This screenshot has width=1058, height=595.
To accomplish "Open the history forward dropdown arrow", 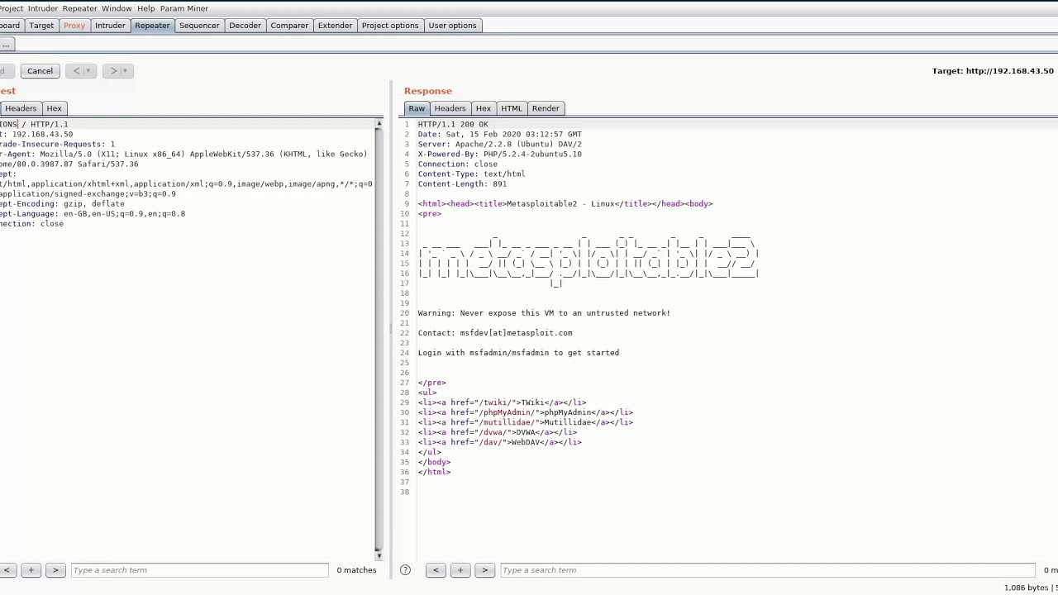I will coord(125,71).
